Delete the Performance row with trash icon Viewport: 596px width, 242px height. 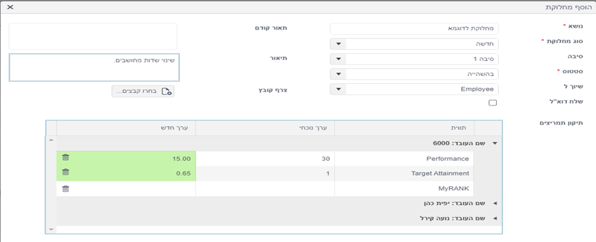click(x=66, y=157)
